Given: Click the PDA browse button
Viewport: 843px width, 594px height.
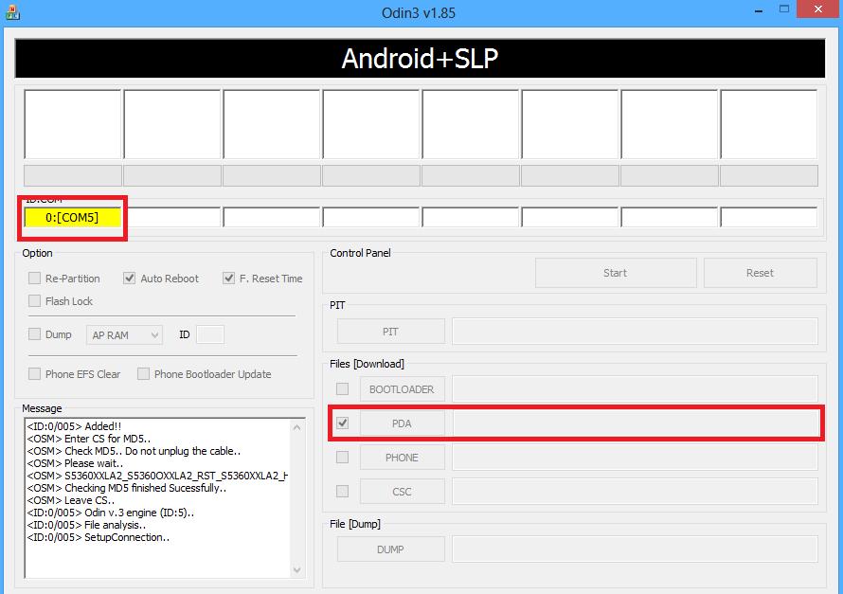Looking at the screenshot, I should click(403, 423).
